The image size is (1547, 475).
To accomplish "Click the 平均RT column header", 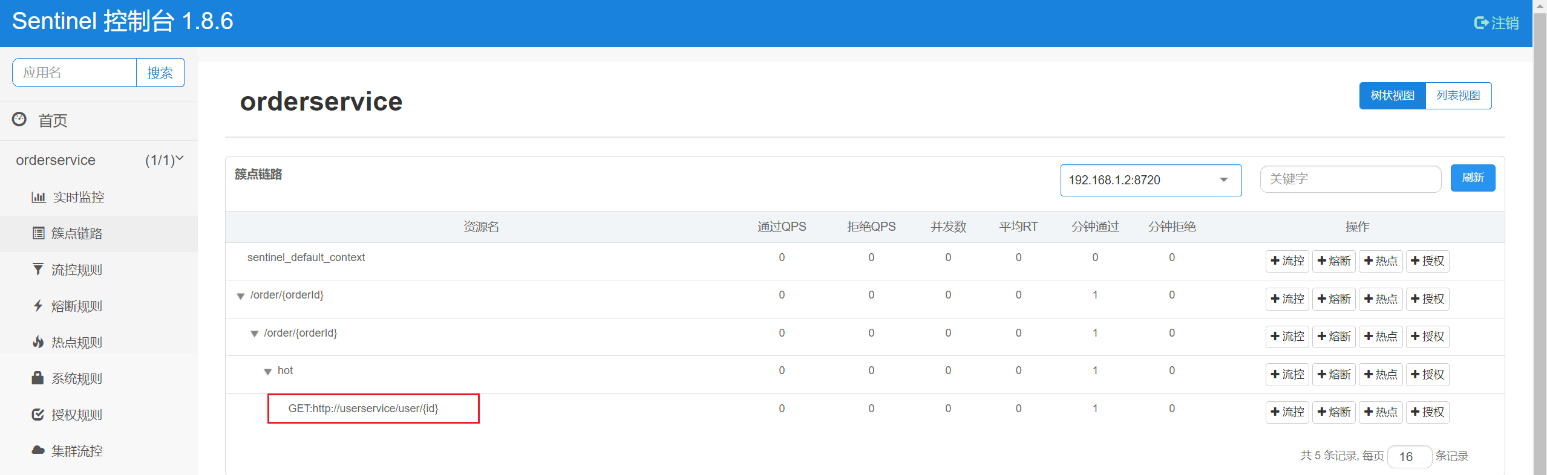I will 1018,227.
